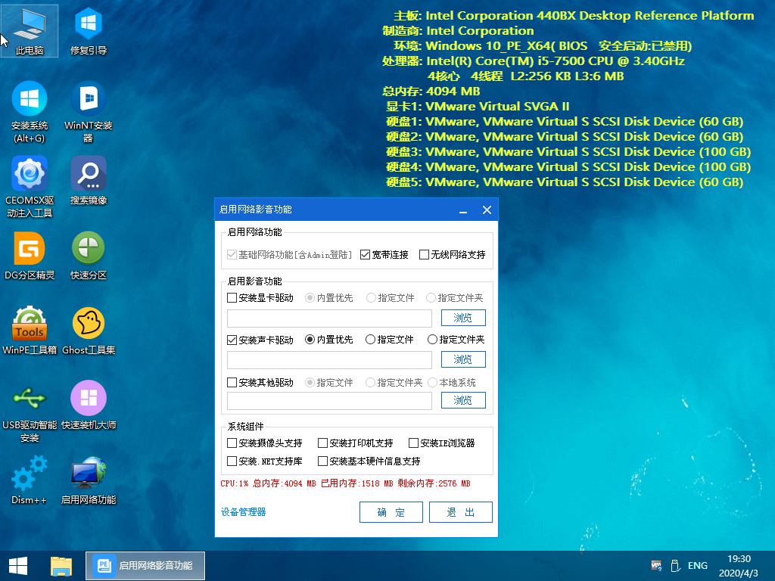
Task: Enable the 安装.NET支持库 checkbox
Action: point(232,461)
